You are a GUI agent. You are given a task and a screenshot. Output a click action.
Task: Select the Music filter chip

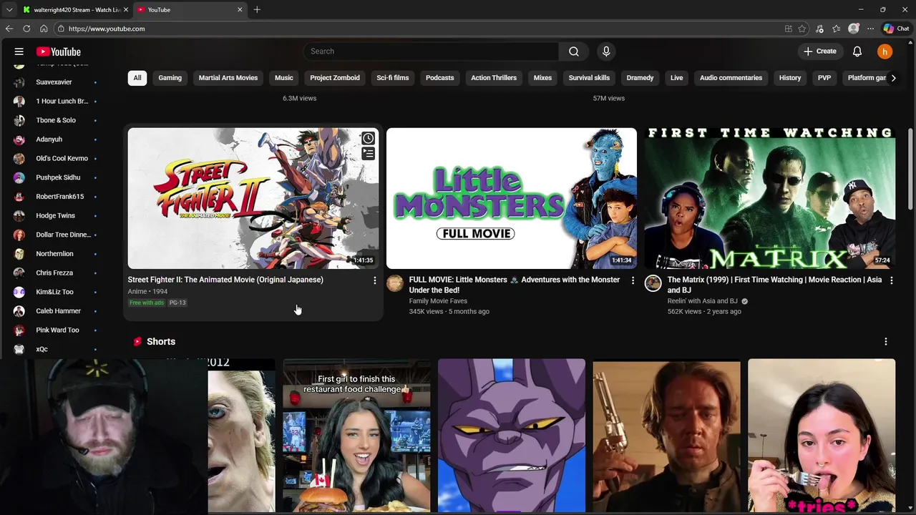(x=284, y=78)
